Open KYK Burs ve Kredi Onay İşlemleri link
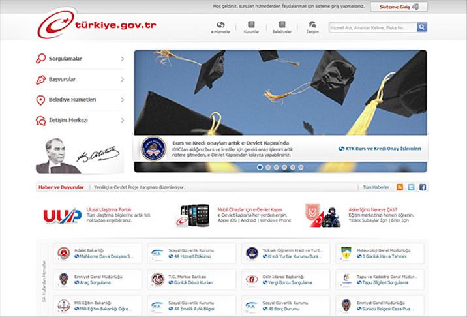 tap(379, 149)
